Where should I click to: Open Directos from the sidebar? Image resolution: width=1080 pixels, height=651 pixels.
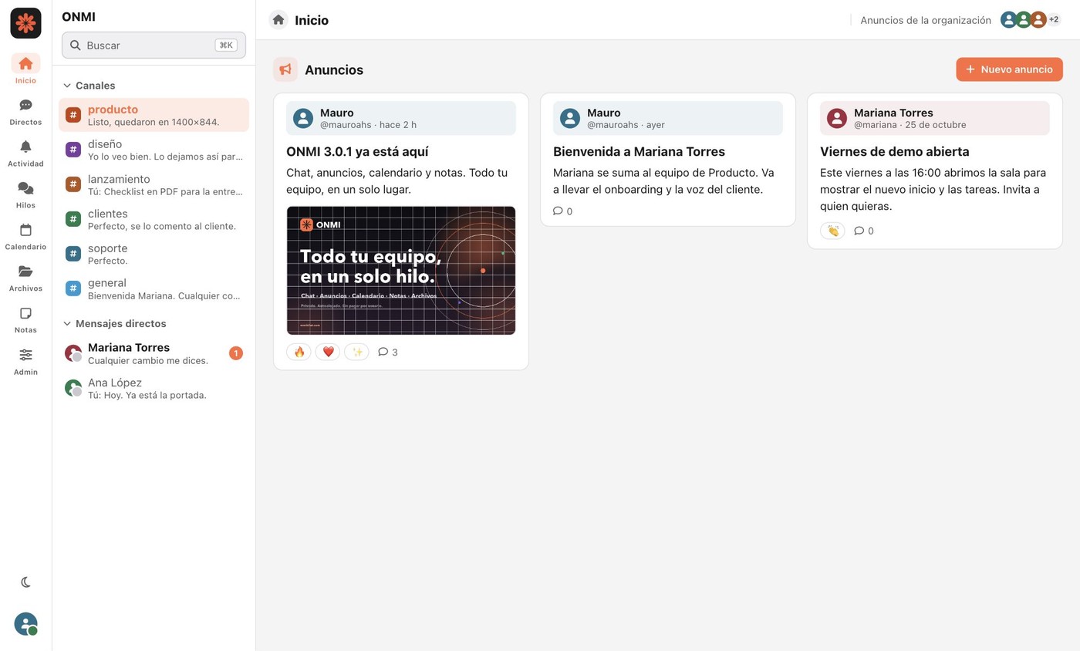[25, 112]
